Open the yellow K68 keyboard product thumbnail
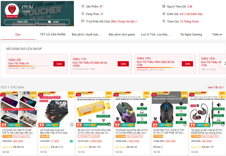The image size is (226, 156). (94, 109)
